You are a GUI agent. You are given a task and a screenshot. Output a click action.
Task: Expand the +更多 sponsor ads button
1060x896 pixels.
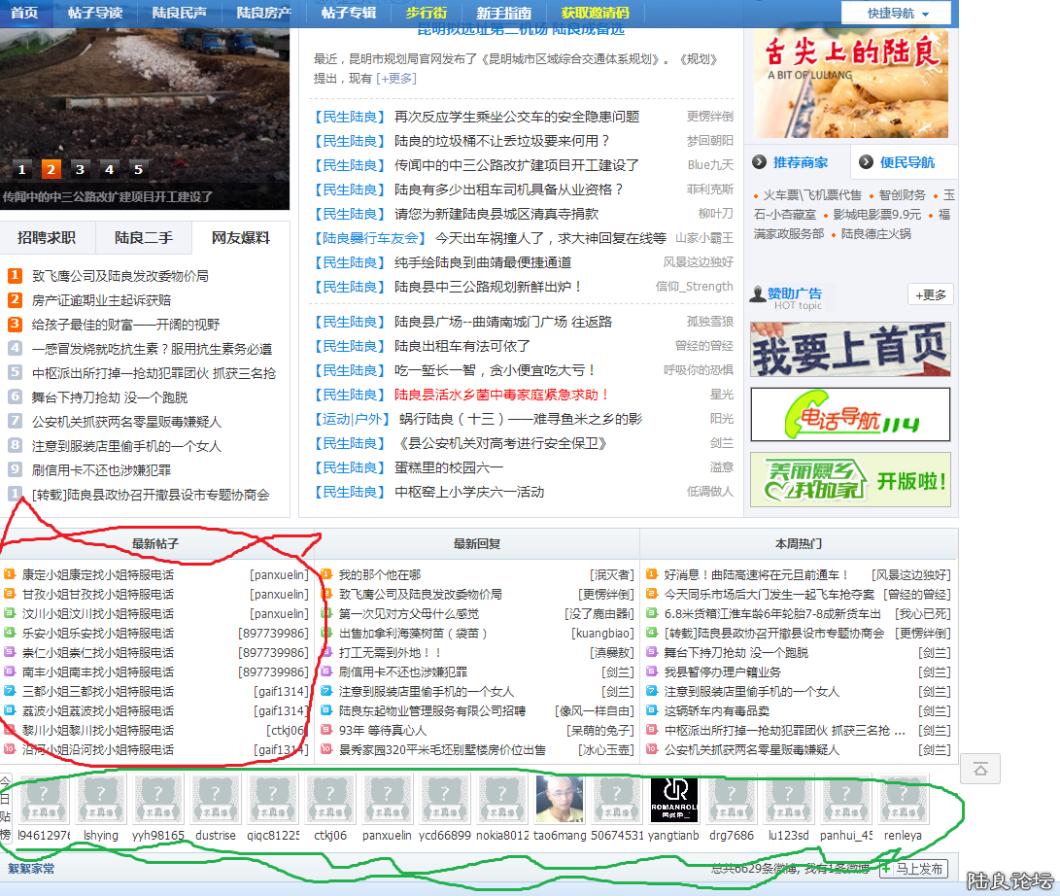point(930,294)
